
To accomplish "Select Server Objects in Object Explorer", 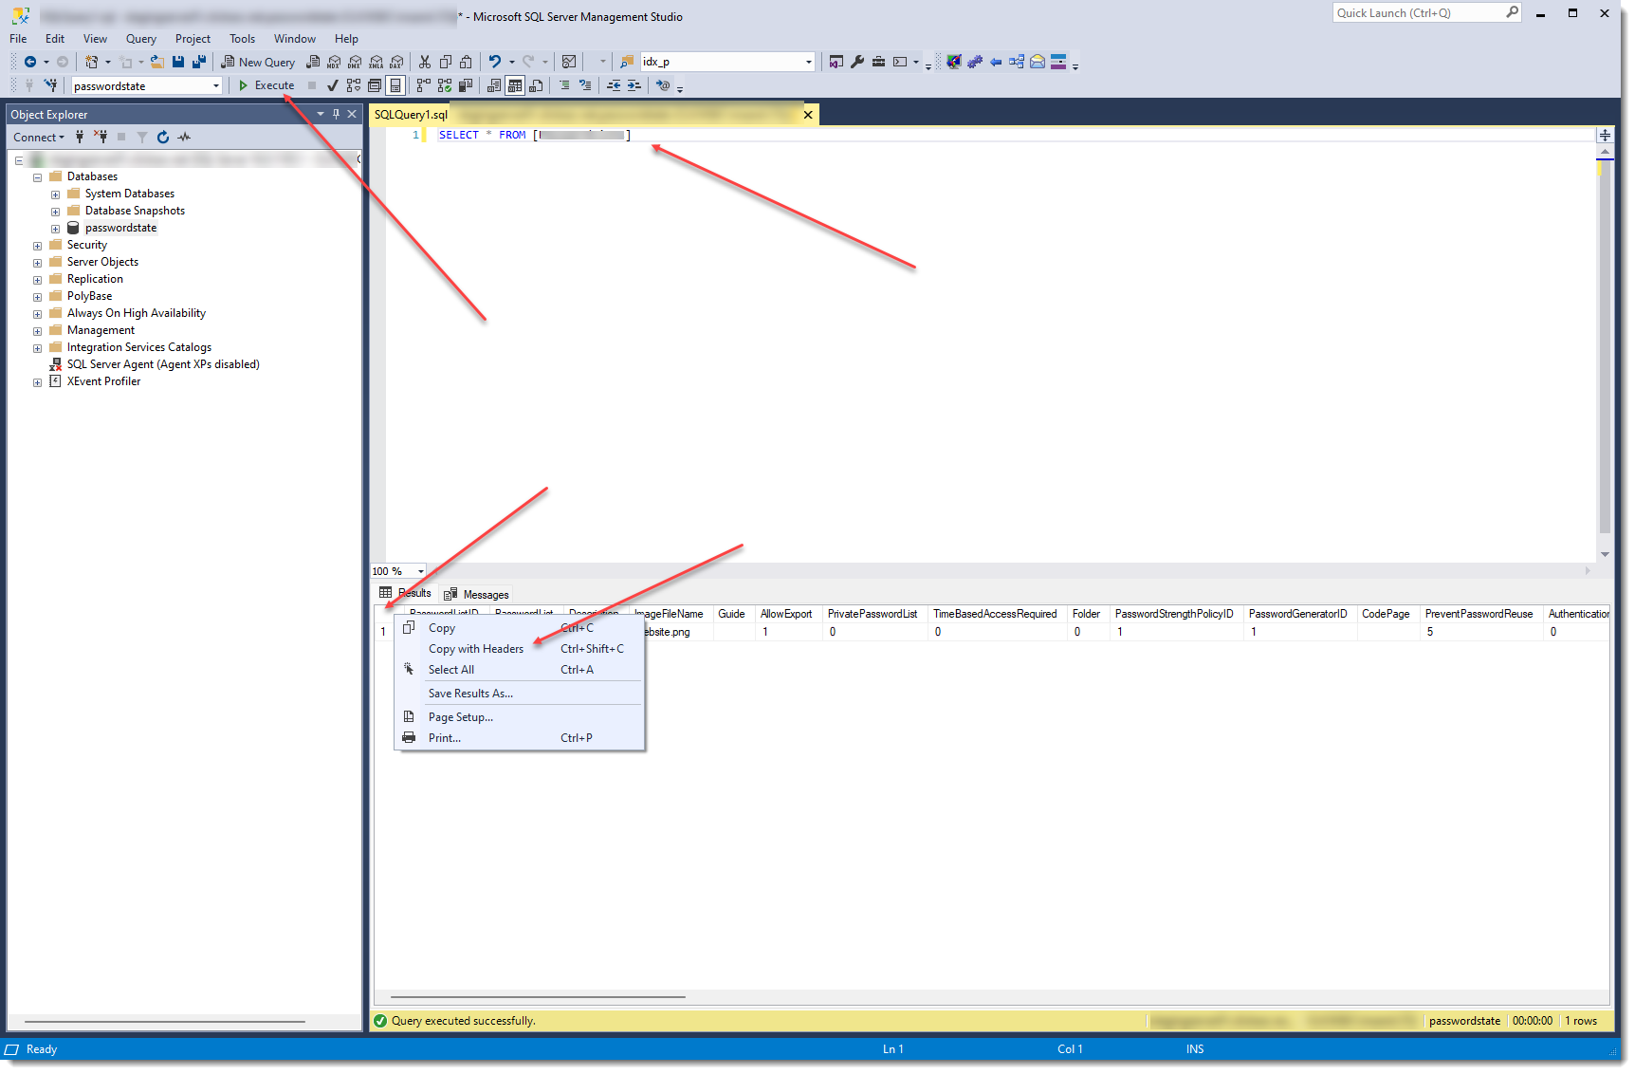I will point(102,262).
